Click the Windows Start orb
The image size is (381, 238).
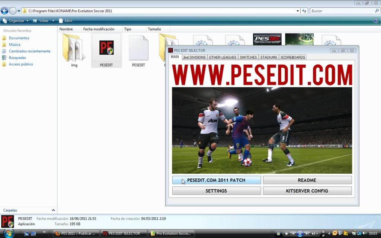tap(8, 233)
